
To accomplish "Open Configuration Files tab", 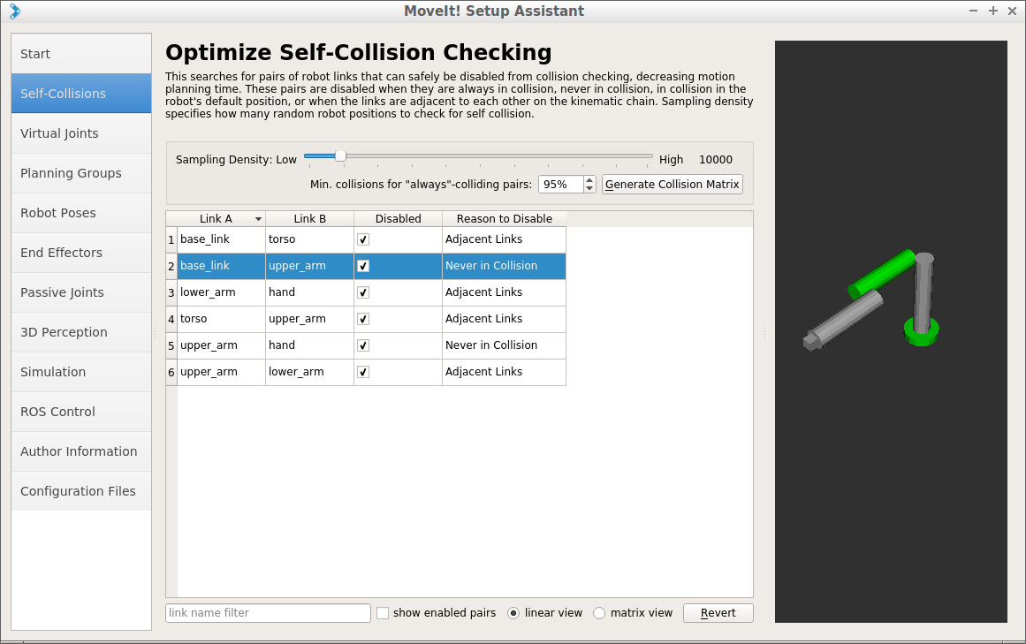I will click(x=81, y=491).
